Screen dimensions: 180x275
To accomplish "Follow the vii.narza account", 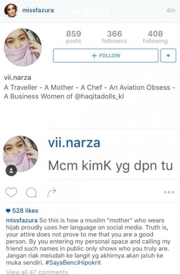I will click(x=106, y=55).
